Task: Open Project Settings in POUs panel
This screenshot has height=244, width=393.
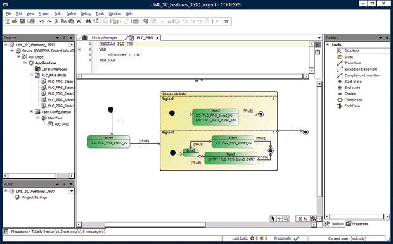Action: (31, 197)
